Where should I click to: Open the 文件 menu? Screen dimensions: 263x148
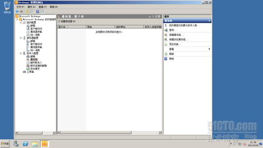click(20, 7)
